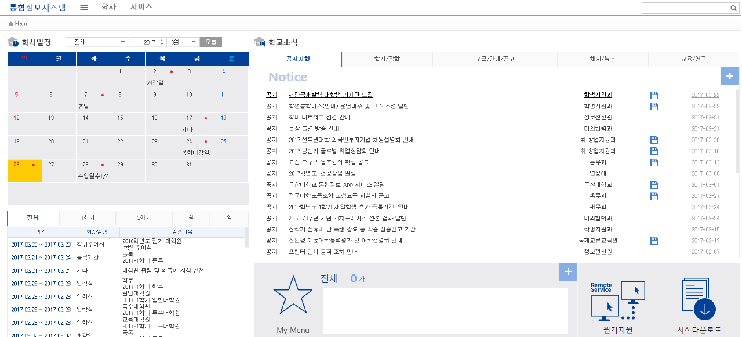
Task: Download attachment for 새만금개발청 기자단 notice
Action: (x=654, y=95)
